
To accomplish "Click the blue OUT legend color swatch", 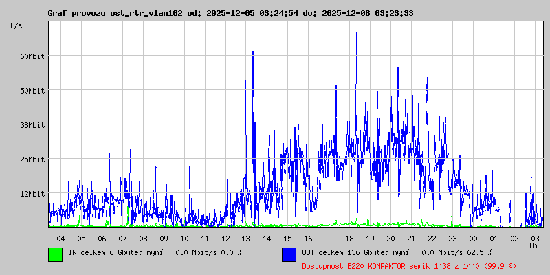I will pyautogui.click(x=289, y=254).
